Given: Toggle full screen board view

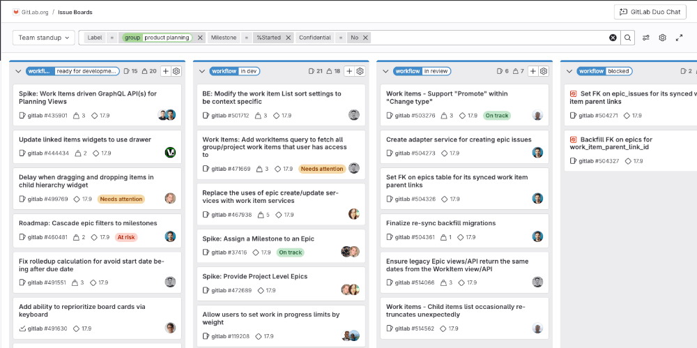Looking at the screenshot, I should (680, 38).
